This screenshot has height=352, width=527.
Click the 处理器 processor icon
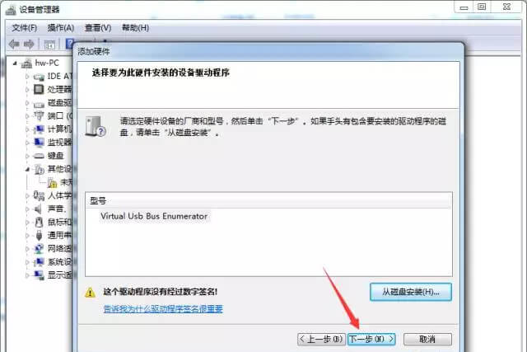(x=39, y=90)
